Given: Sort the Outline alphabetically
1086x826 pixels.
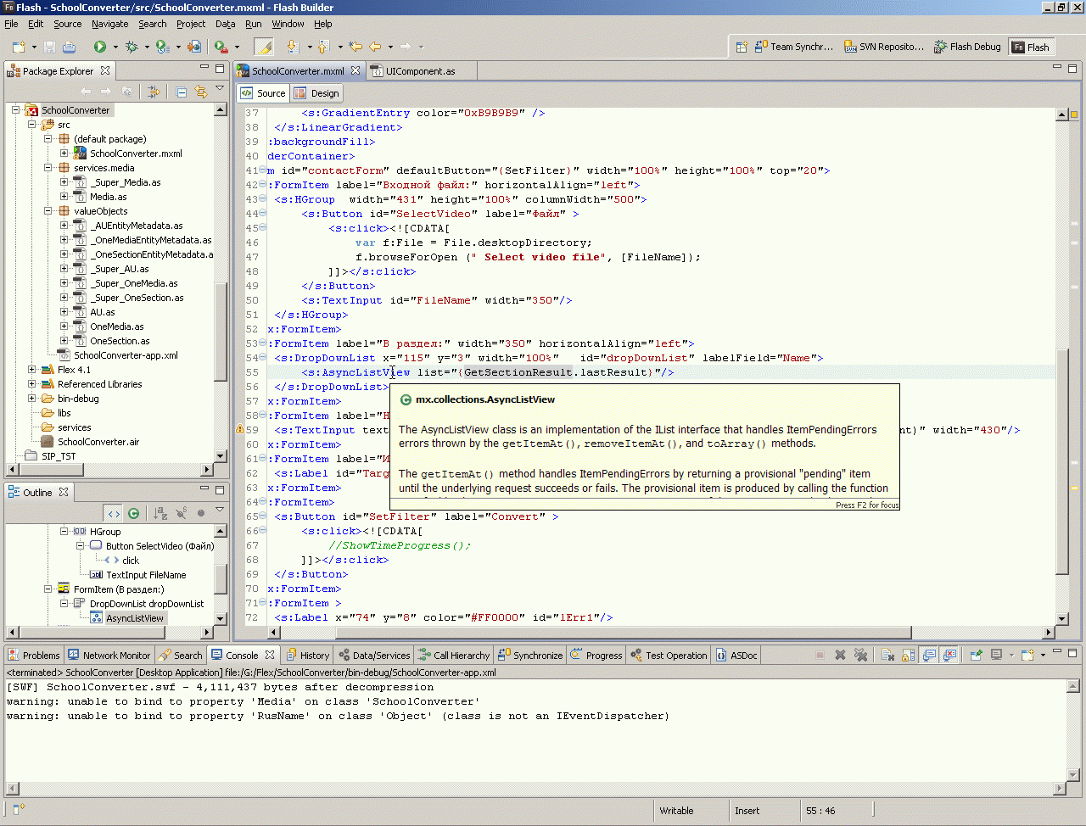Looking at the screenshot, I should point(160,513).
